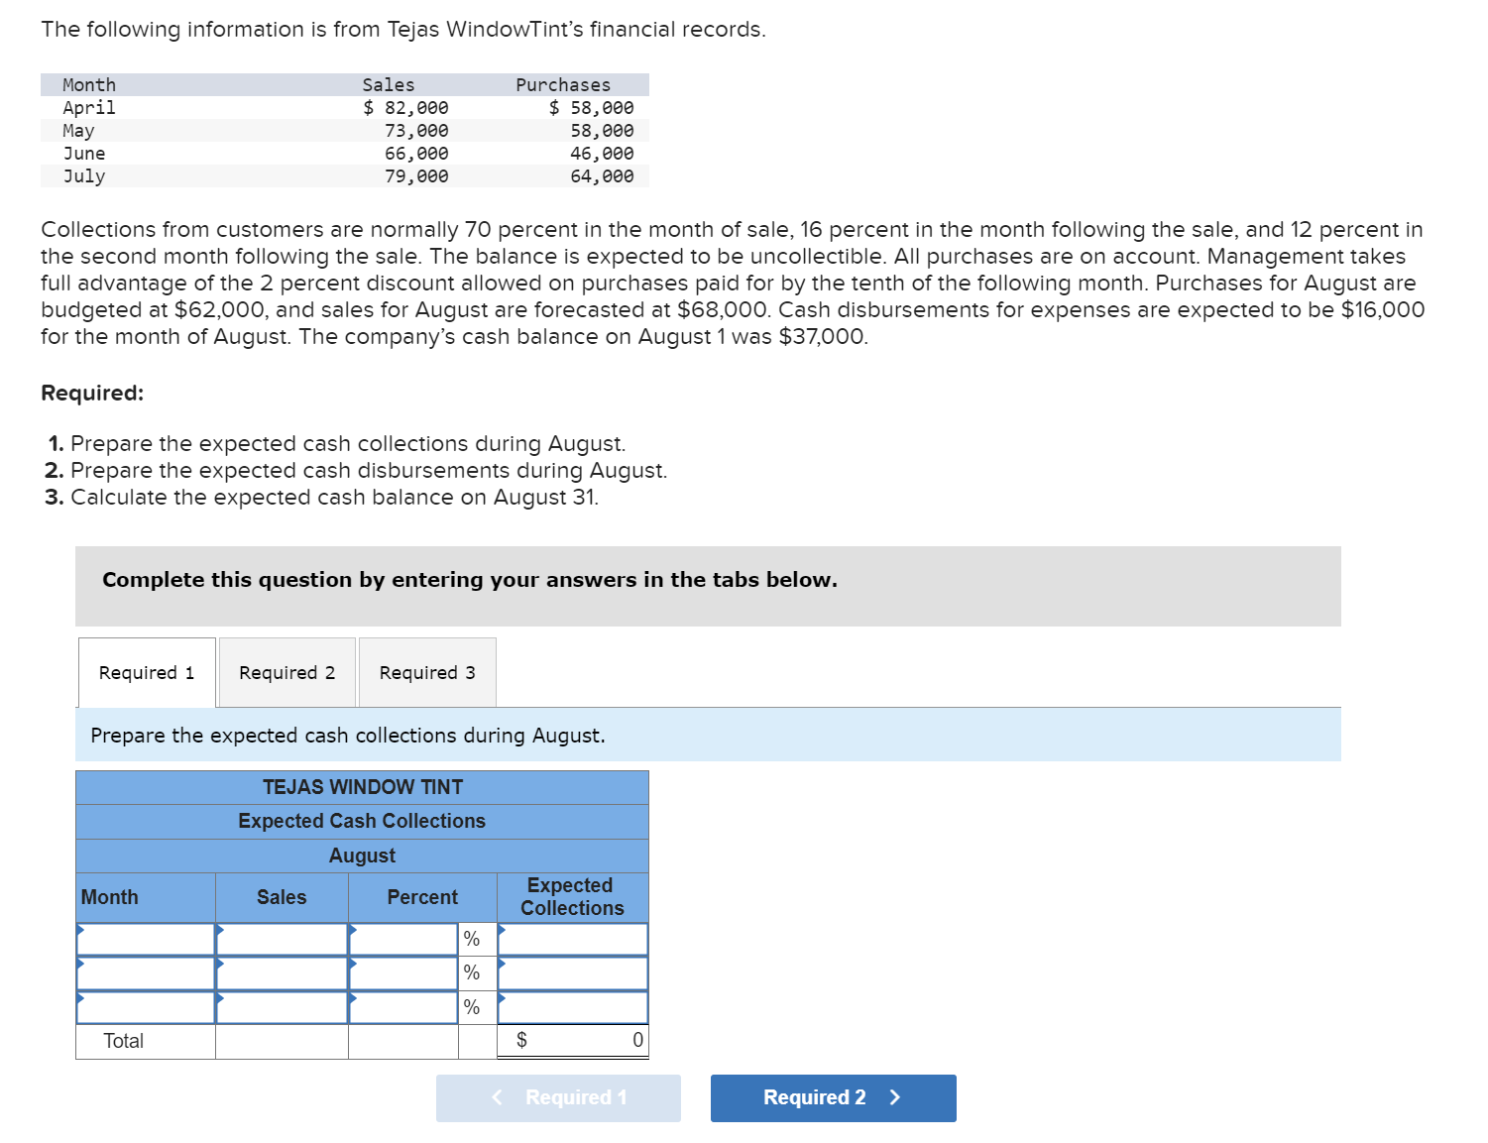Click the Sales header in records table

[x=389, y=84]
